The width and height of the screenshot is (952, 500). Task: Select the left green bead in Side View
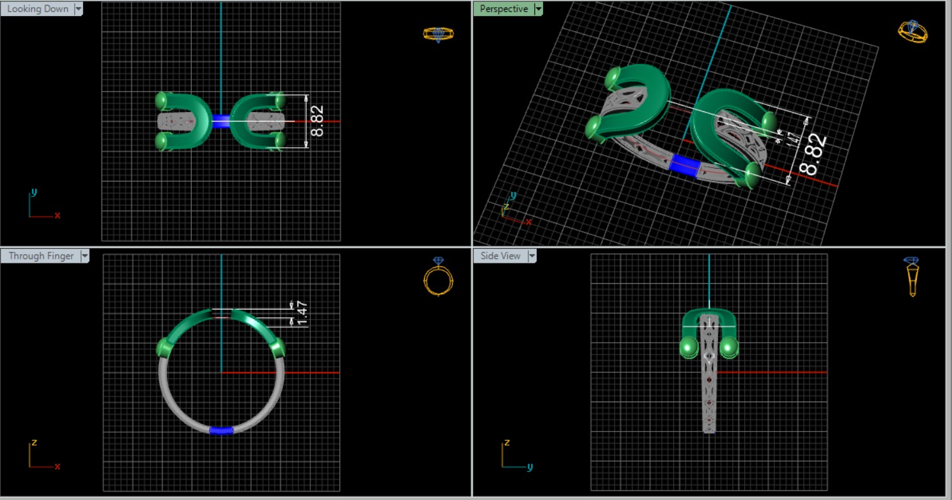click(689, 347)
